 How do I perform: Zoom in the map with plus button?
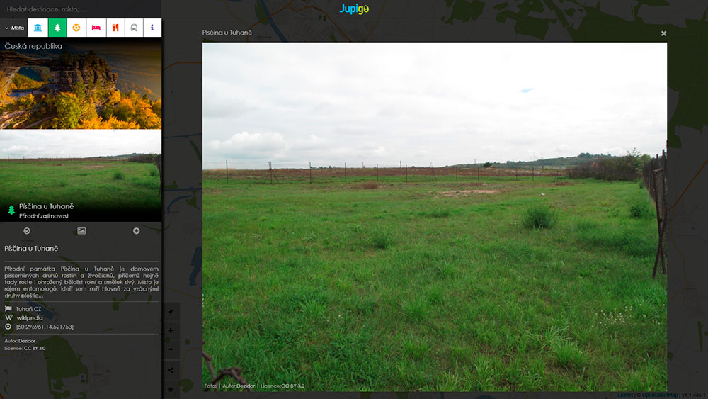pos(171,330)
